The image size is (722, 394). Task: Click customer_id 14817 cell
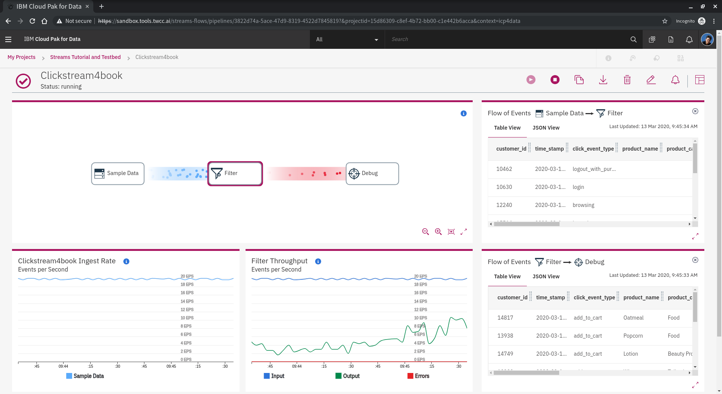[x=505, y=318]
